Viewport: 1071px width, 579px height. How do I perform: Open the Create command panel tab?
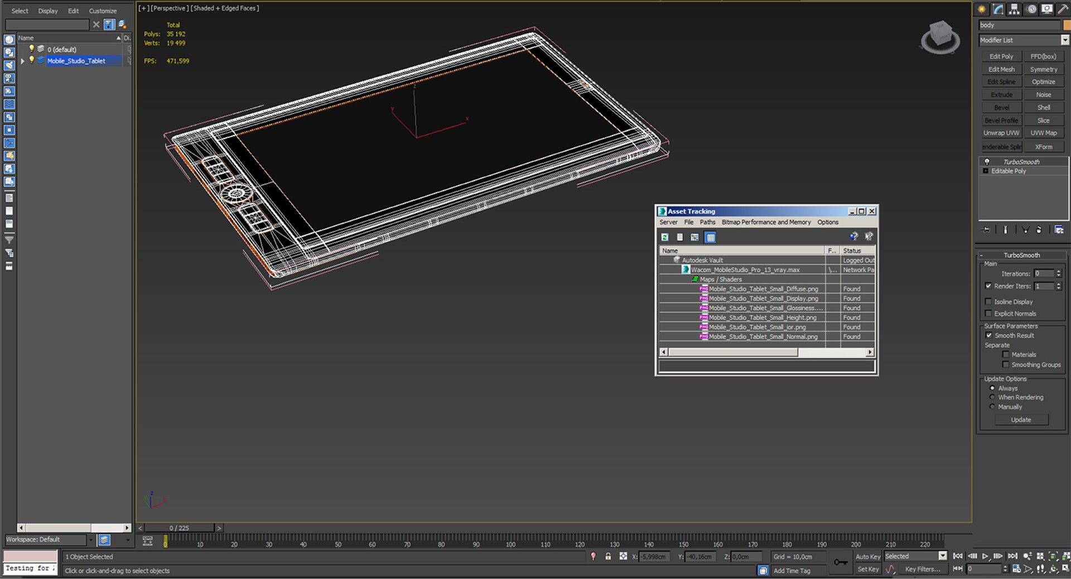982,9
